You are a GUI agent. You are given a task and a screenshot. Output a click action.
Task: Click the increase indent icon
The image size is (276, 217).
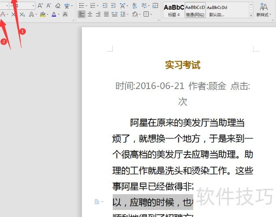pyautogui.click(x=113, y=6)
